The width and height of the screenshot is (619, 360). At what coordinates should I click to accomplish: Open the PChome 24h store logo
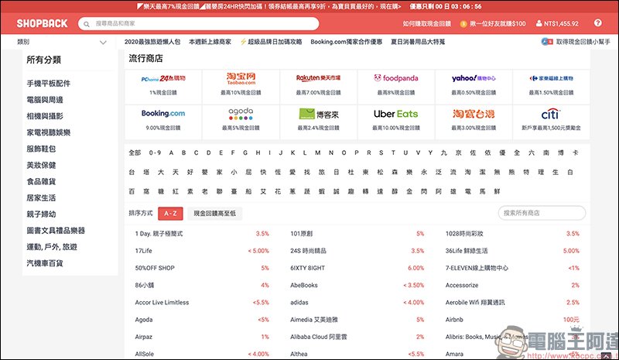[163, 78]
